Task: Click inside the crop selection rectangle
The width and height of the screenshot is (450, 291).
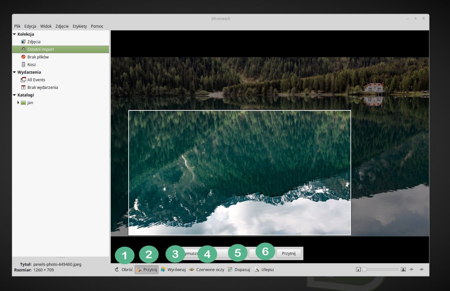Action: tap(239, 173)
